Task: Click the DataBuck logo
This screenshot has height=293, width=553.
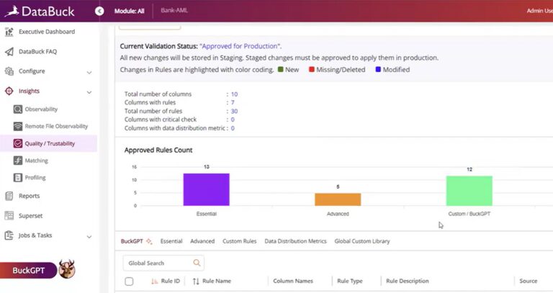Action: [40, 11]
